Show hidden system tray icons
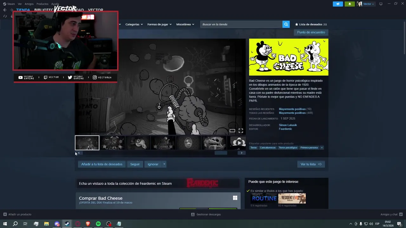 (x=350, y=224)
